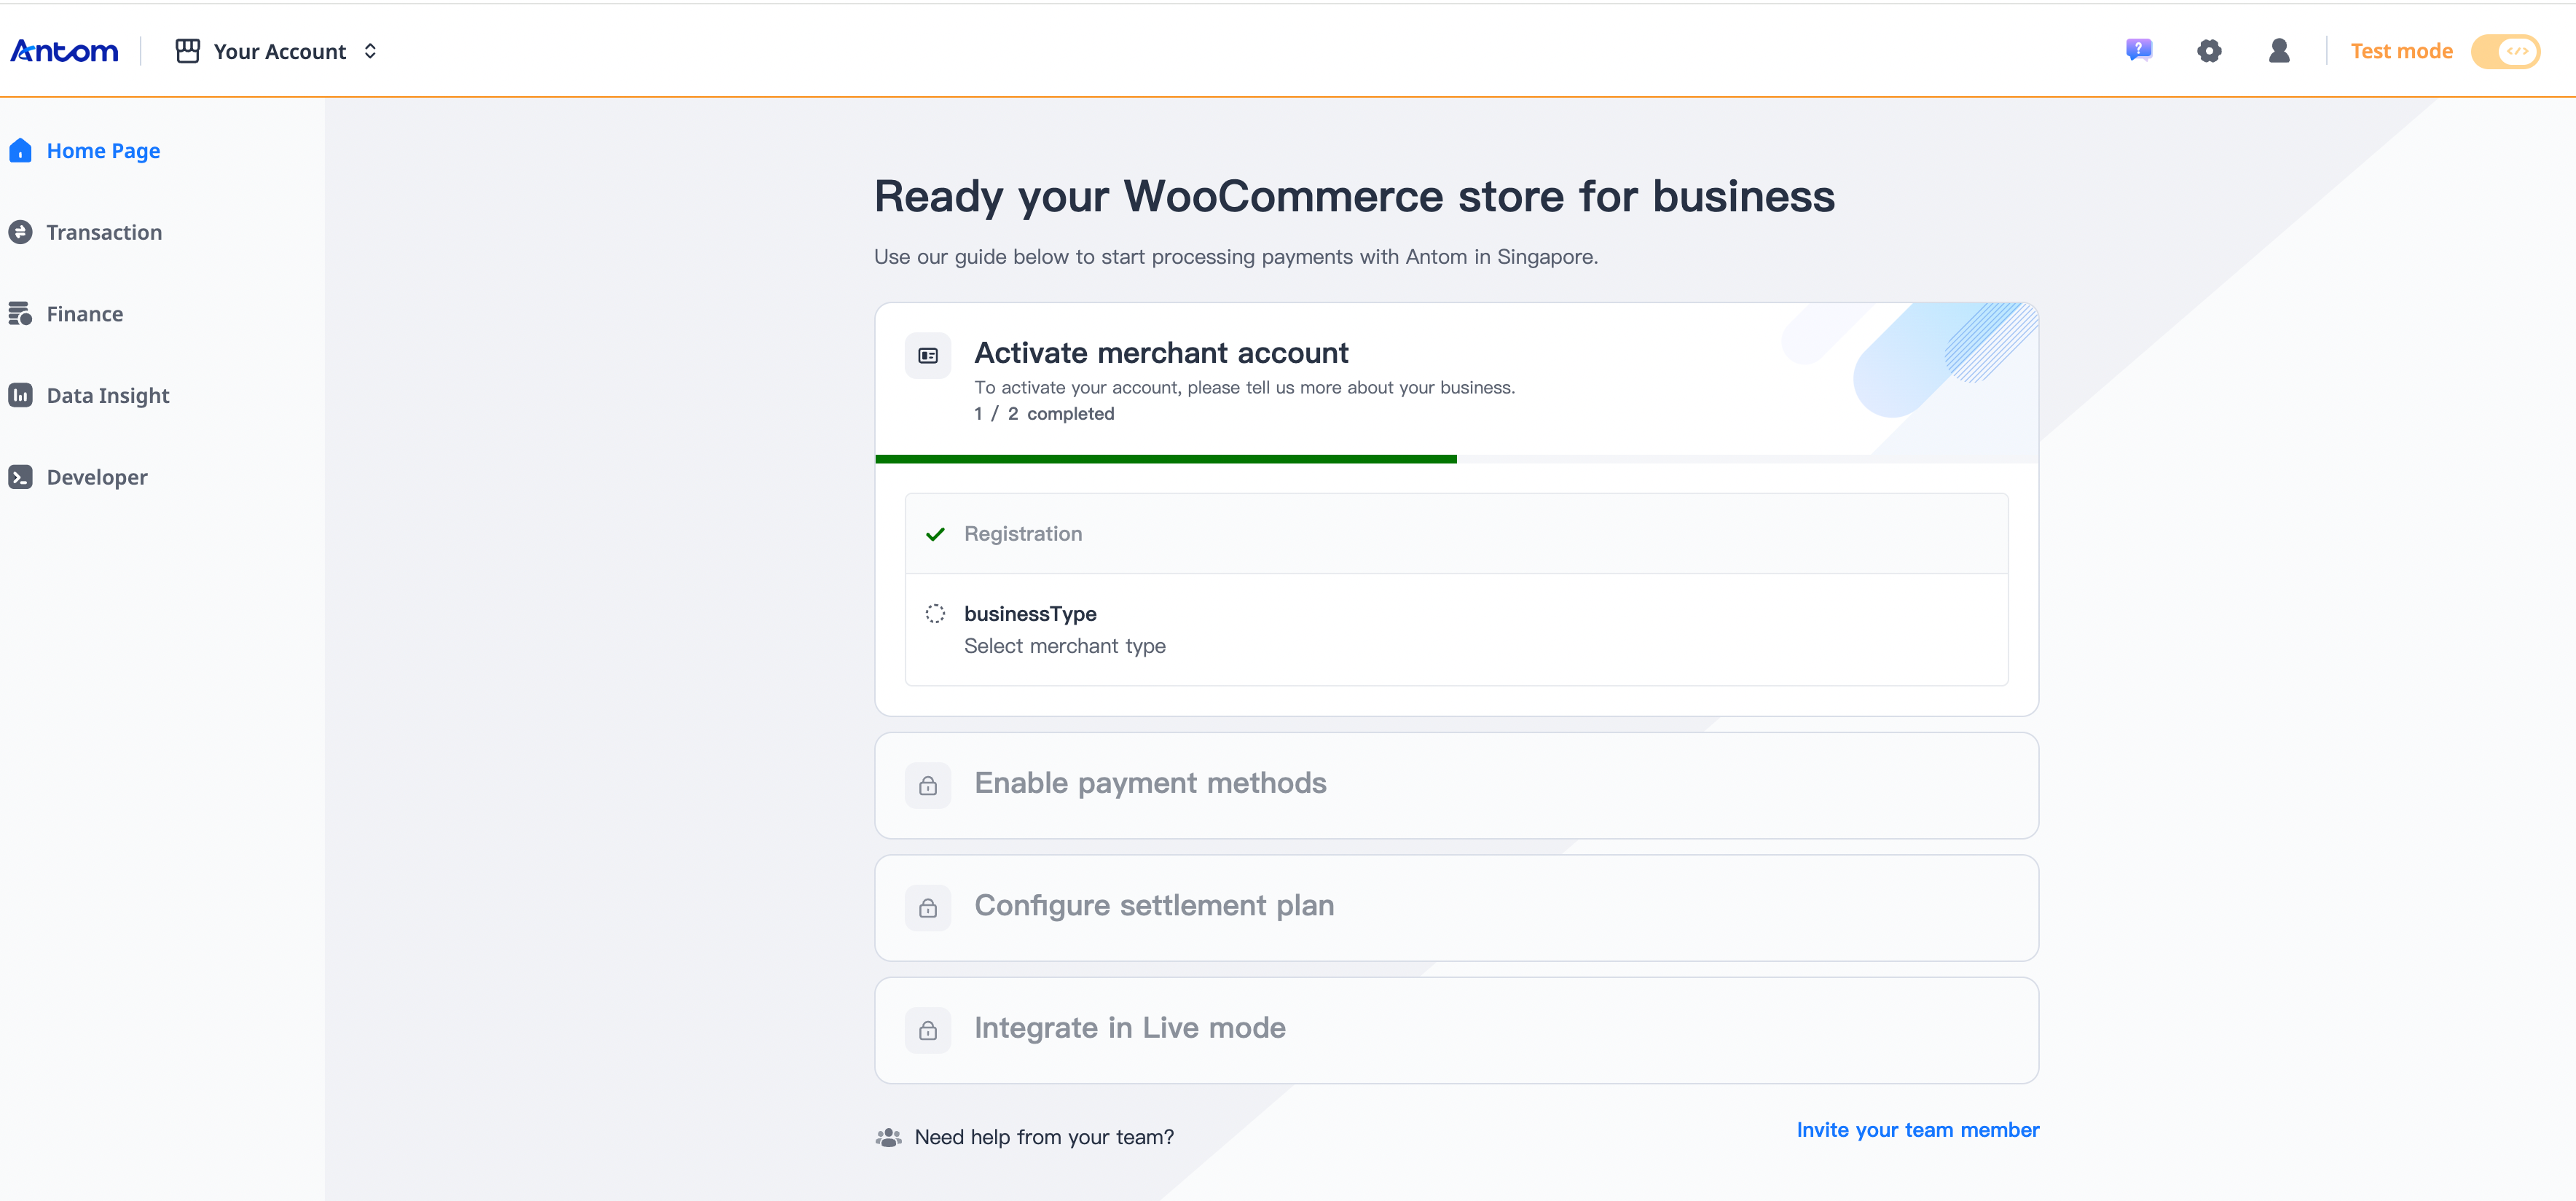The image size is (2576, 1201).
Task: Click the Registration completed checkmark
Action: pos(935,534)
